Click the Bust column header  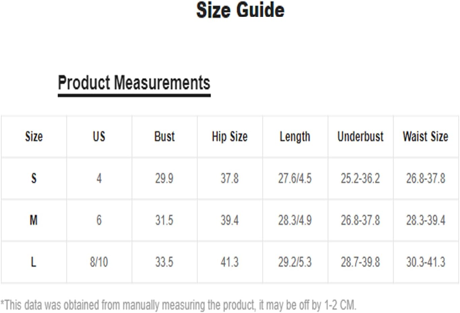point(164,137)
